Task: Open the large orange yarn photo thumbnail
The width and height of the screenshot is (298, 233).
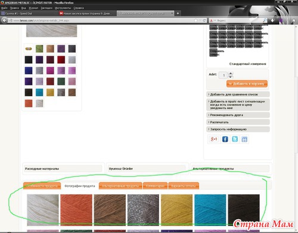Action: click(x=76, y=210)
